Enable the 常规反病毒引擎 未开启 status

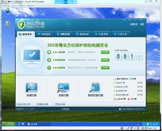tap(140, 95)
